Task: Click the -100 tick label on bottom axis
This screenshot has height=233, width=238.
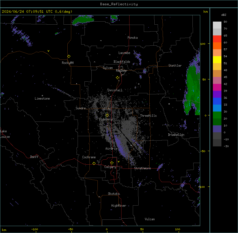Action: [x=35, y=229]
